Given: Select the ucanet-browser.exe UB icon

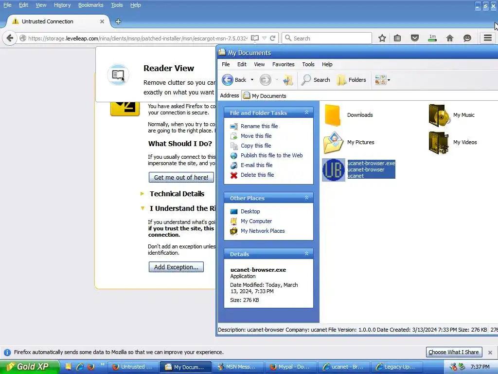Looking at the screenshot, I should point(334,170).
